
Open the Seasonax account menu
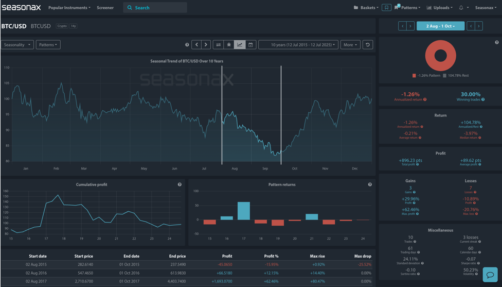[x=486, y=8]
